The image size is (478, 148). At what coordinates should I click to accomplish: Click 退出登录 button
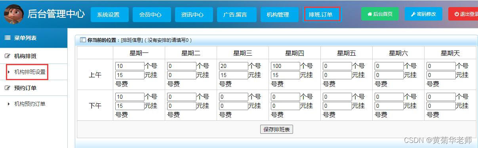463,14
